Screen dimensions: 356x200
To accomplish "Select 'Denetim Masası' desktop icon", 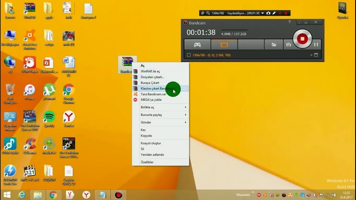I will coord(10,121).
